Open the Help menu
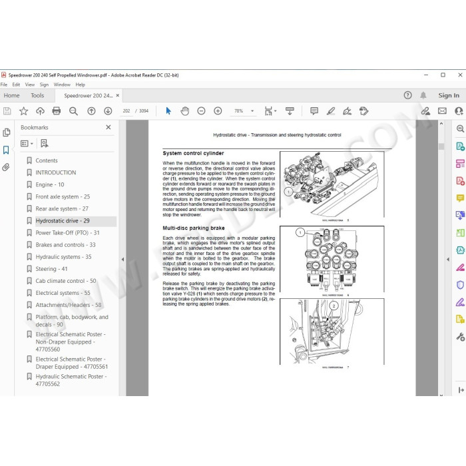The image size is (466, 466). point(81,85)
